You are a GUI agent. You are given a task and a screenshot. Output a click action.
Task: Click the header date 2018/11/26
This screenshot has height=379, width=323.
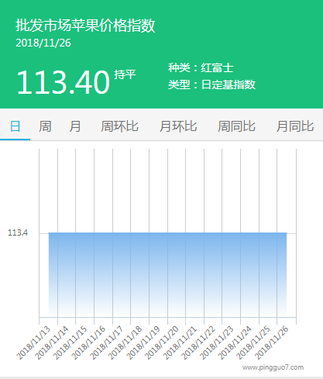[x=43, y=43]
